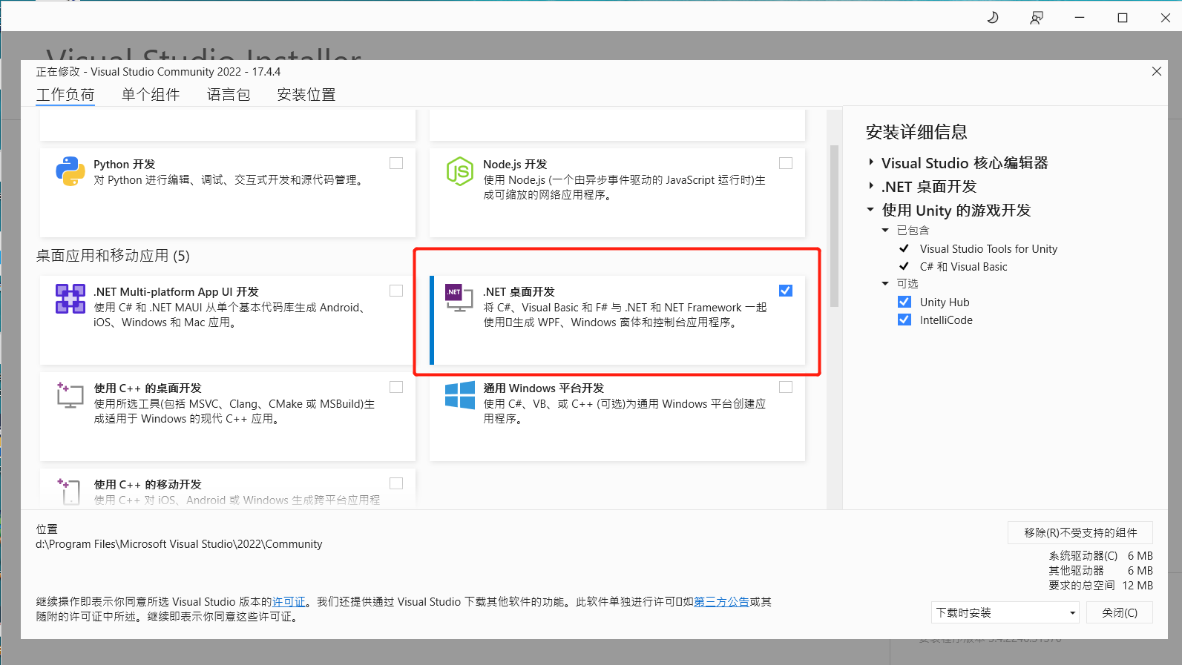Click the 安装详细信息 heading
1182x665 pixels.
[x=916, y=132]
